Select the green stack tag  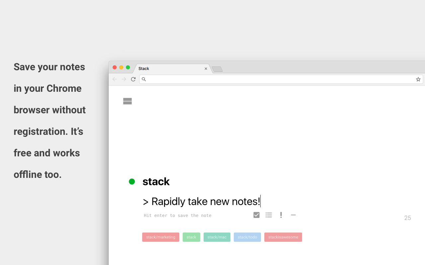click(x=191, y=237)
